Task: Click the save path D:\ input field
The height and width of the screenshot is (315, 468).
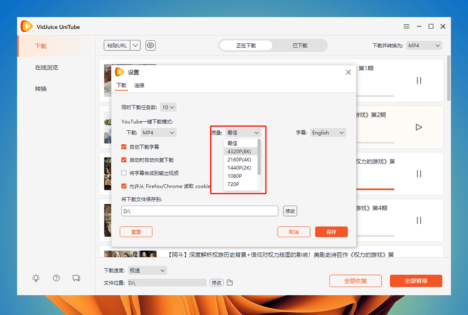Action: [200, 211]
